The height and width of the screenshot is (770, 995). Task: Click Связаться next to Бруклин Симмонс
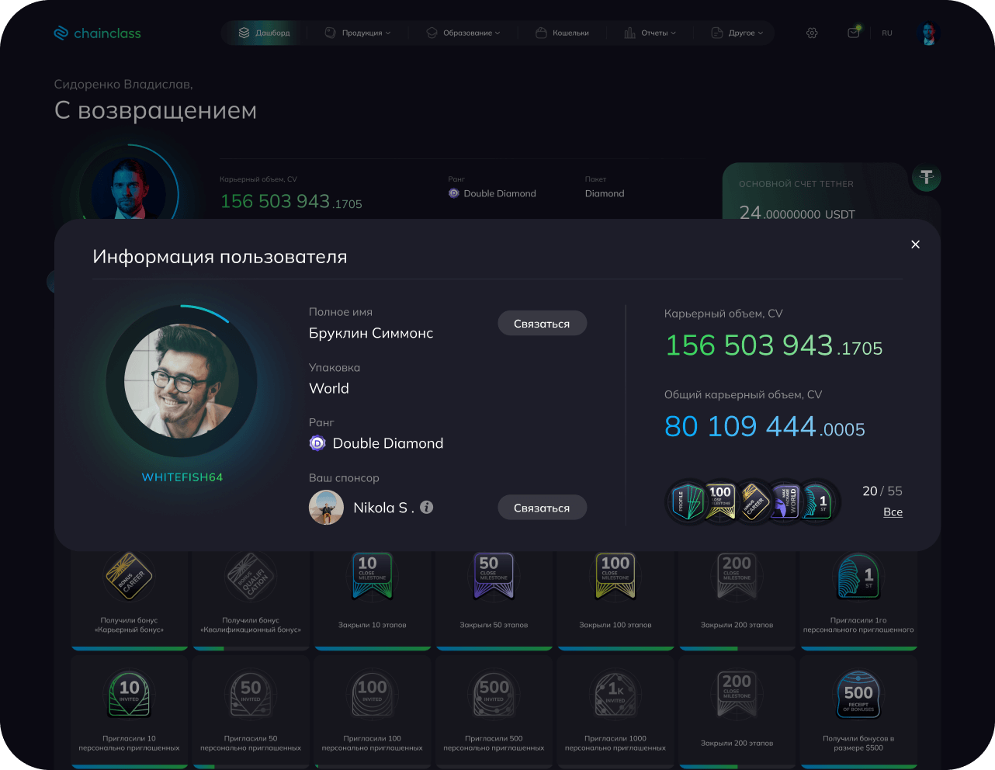tap(542, 324)
